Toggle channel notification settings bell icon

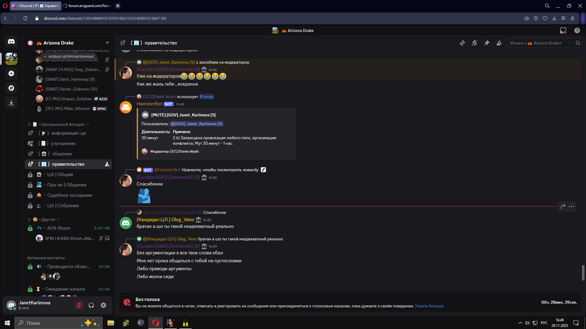[475, 43]
